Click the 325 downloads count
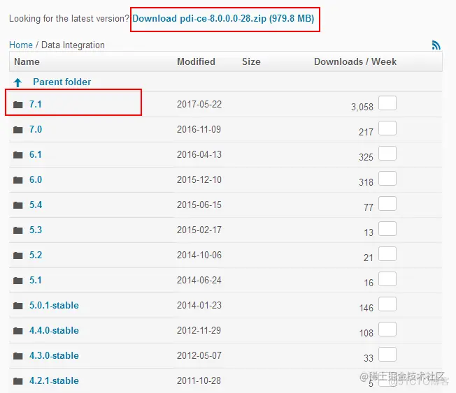This screenshot has width=456, height=393. 366,157
